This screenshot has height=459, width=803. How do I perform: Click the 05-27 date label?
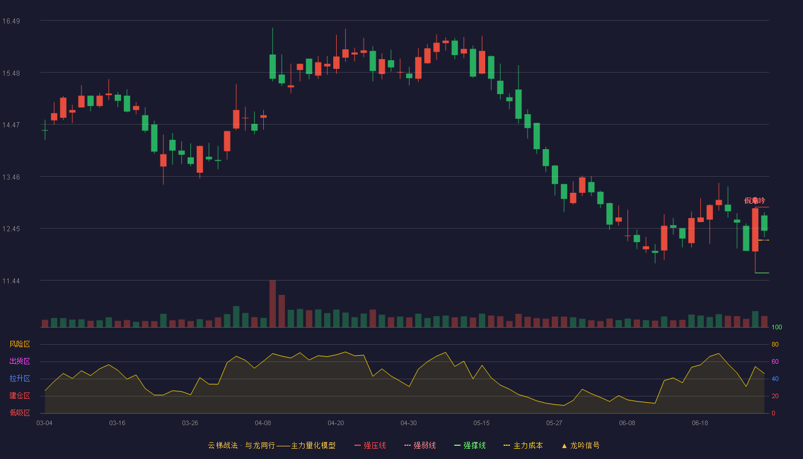click(554, 423)
